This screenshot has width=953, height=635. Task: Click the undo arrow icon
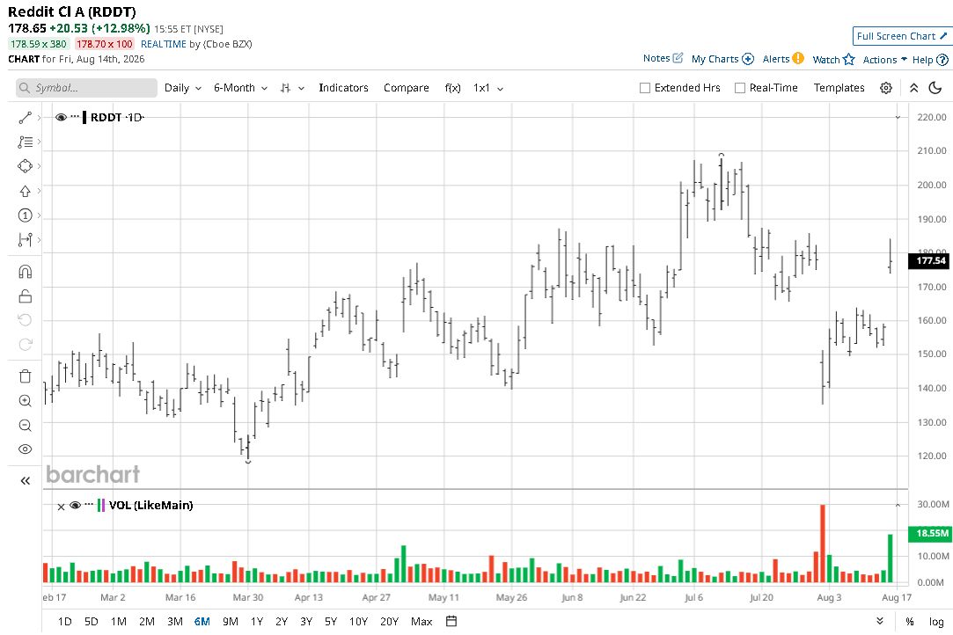[25, 320]
